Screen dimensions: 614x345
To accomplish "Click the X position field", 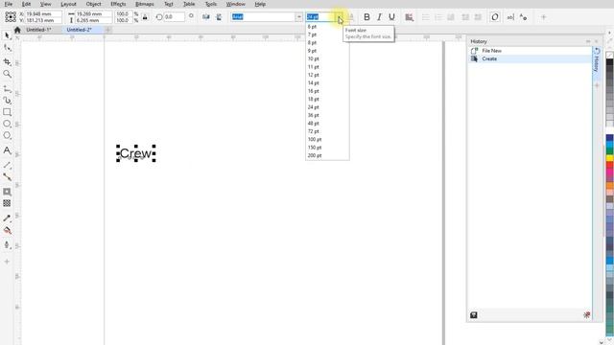I will (43, 13).
